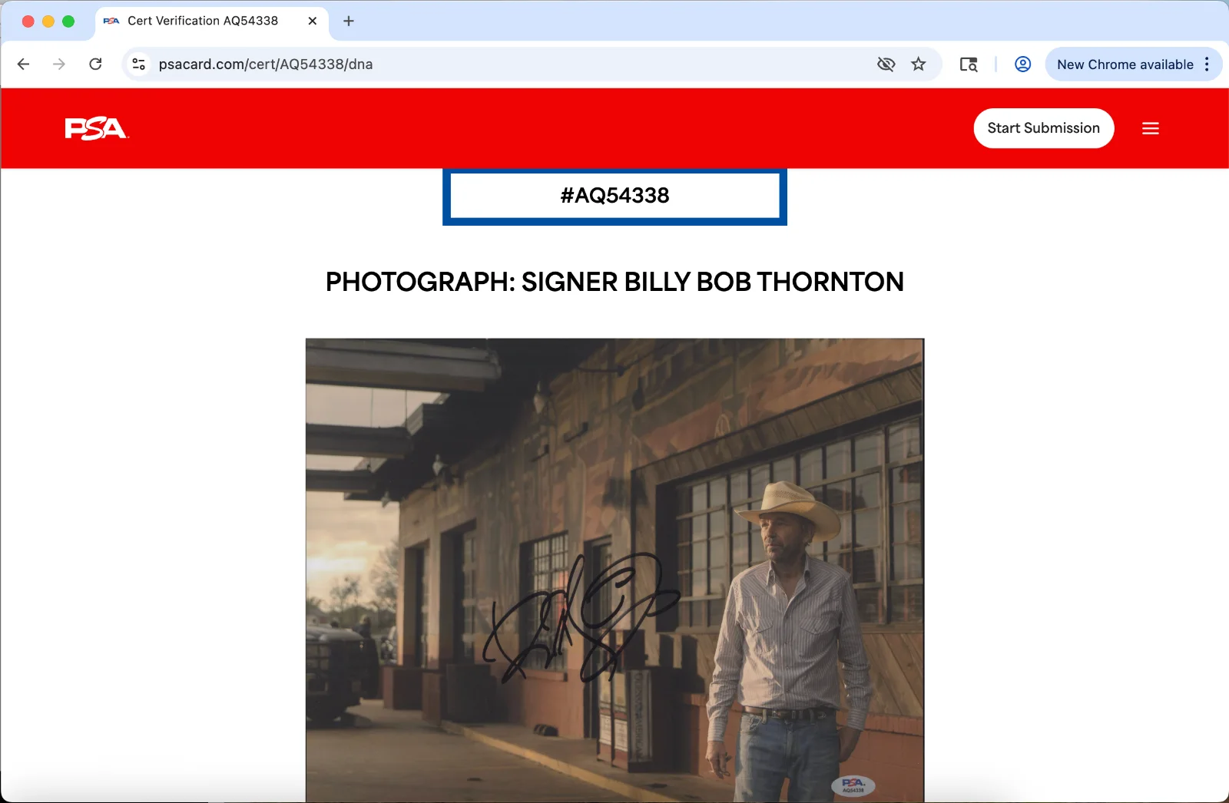Maximize the window using the green button
The image size is (1229, 803).
(68, 21)
